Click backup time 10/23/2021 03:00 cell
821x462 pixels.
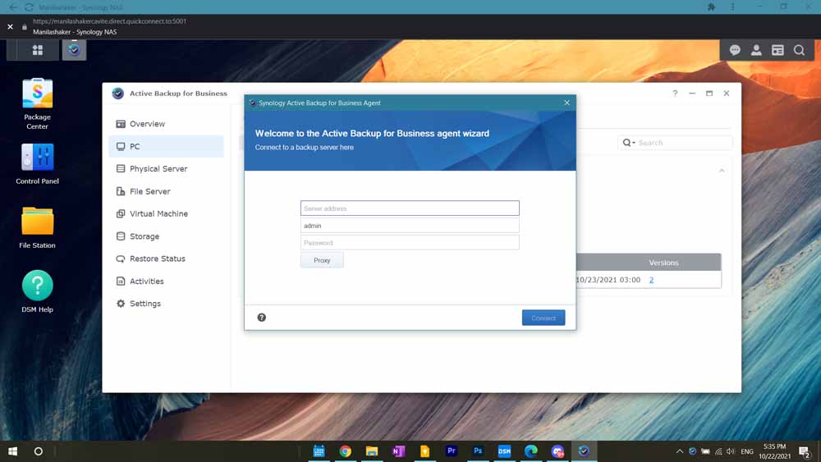[608, 280]
